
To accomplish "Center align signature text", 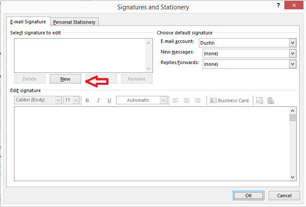I will 187,101.
